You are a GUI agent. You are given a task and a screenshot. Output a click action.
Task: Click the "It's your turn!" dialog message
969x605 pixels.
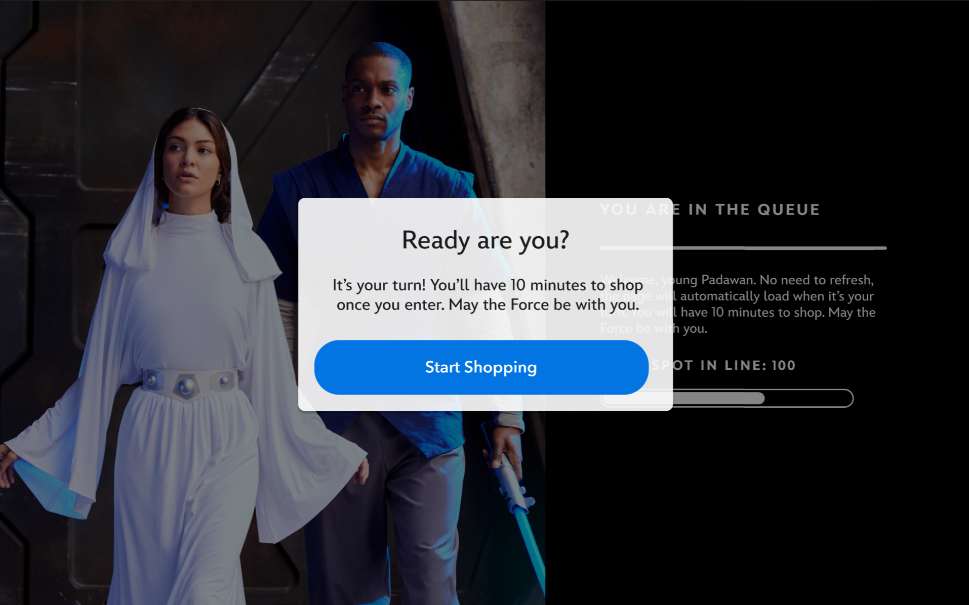[x=488, y=295]
